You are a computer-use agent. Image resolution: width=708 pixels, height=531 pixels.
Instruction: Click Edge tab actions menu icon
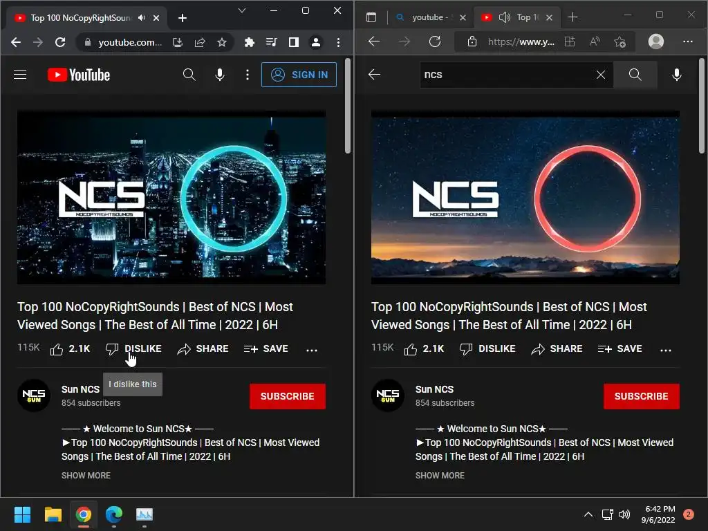click(371, 17)
